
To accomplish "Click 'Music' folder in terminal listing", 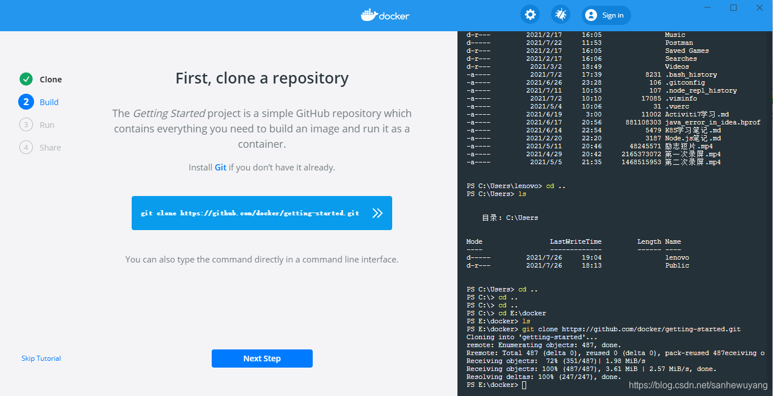I will 675,35.
